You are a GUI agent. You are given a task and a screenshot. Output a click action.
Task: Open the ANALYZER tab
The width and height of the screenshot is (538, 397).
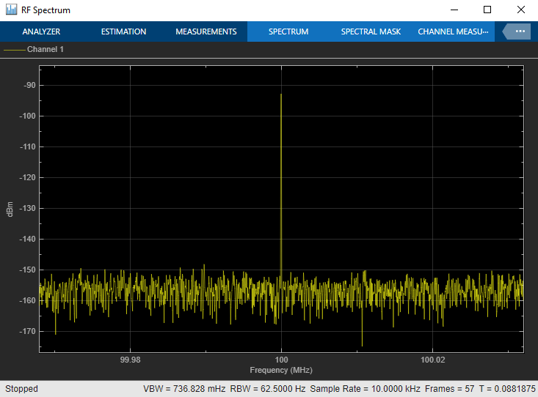[41, 31]
